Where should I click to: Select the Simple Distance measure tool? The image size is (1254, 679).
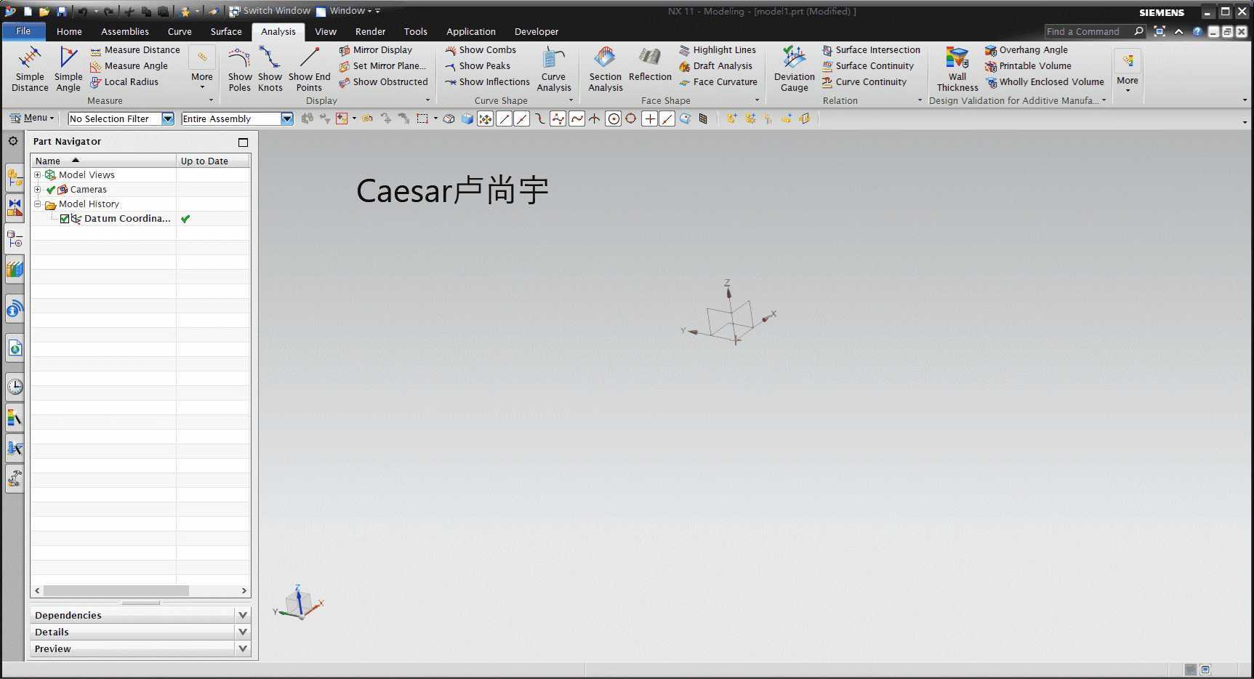pos(30,69)
